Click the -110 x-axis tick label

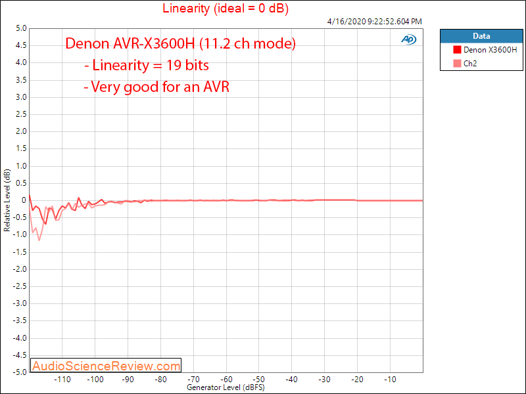62,380
